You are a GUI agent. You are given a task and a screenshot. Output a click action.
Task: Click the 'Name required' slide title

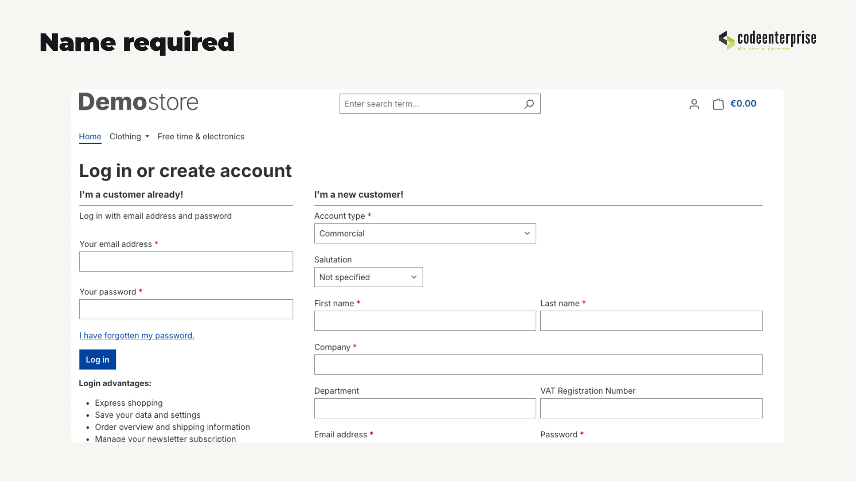[x=137, y=42]
